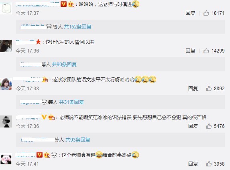Reply to the 哈哈哈，这老师与时俱进 comment
This screenshot has width=230, height=170.
coord(190,13)
